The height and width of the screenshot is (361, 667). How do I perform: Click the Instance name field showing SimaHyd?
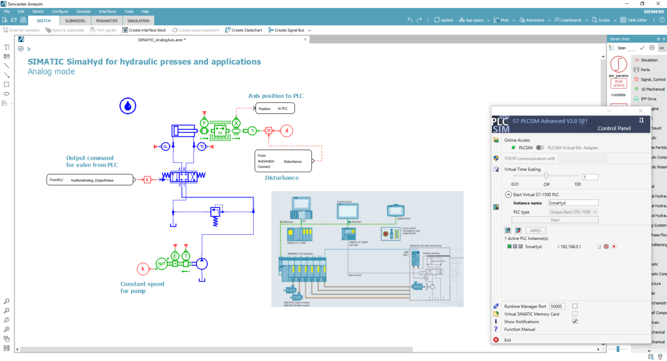[573, 203]
